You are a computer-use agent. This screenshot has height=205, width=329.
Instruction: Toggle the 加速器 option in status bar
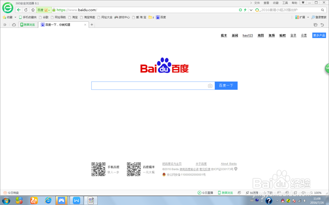[x=253, y=193]
